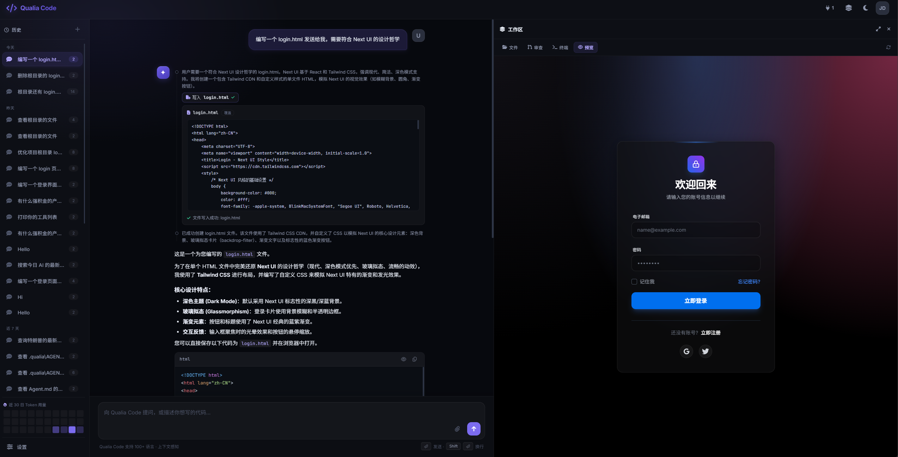
Task: Refresh the preview pane
Action: [x=888, y=47]
